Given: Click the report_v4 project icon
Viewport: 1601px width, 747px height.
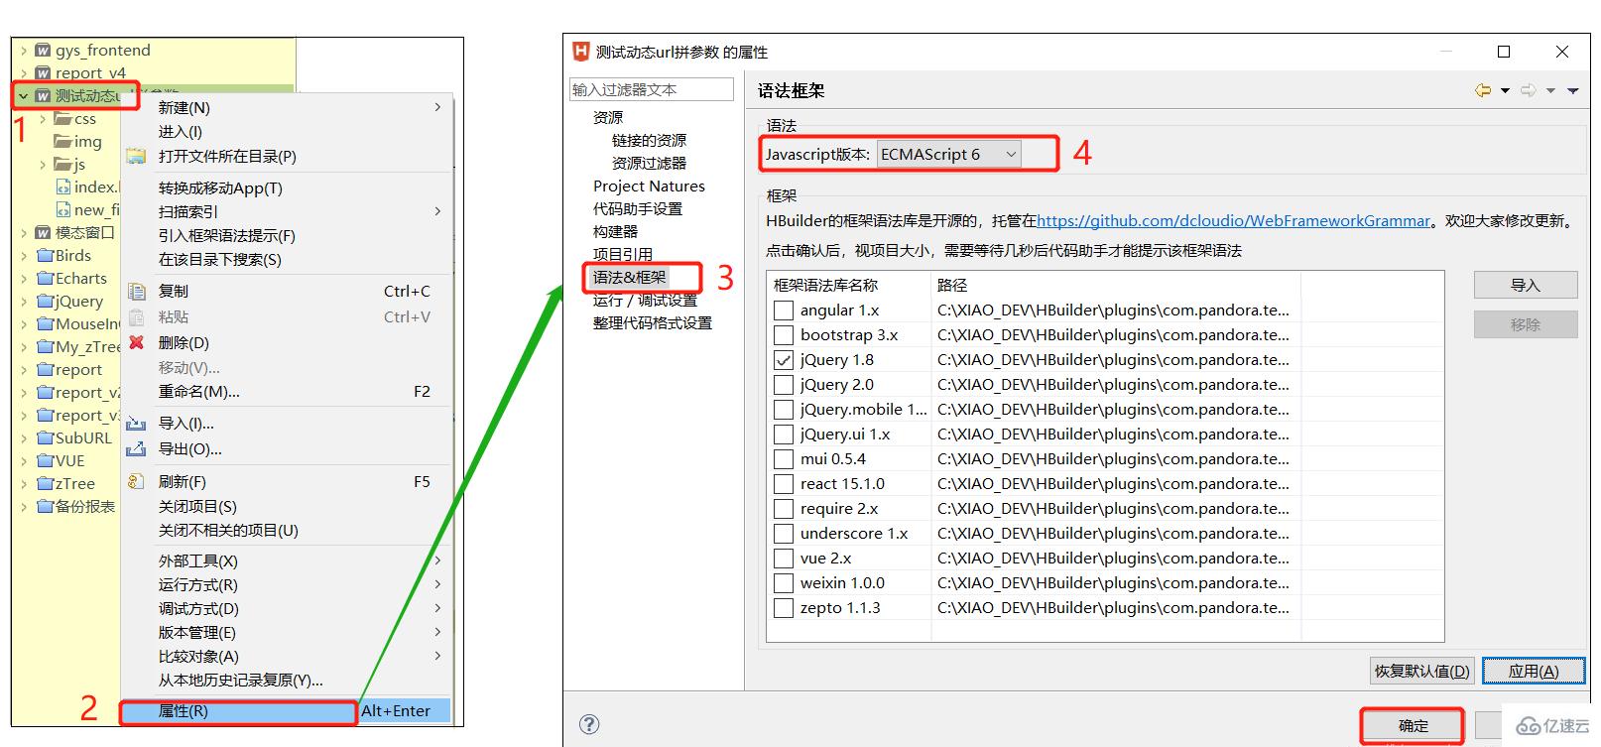Looking at the screenshot, I should pyautogui.click(x=43, y=73).
